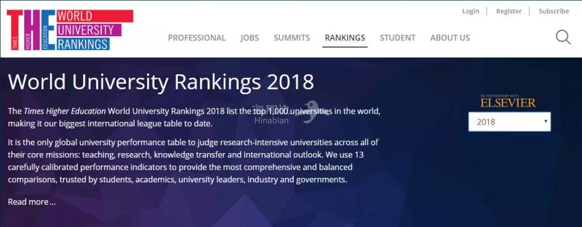The height and width of the screenshot is (227, 582).
Task: Click the THE World University Rankings logo
Action: pyautogui.click(x=70, y=30)
